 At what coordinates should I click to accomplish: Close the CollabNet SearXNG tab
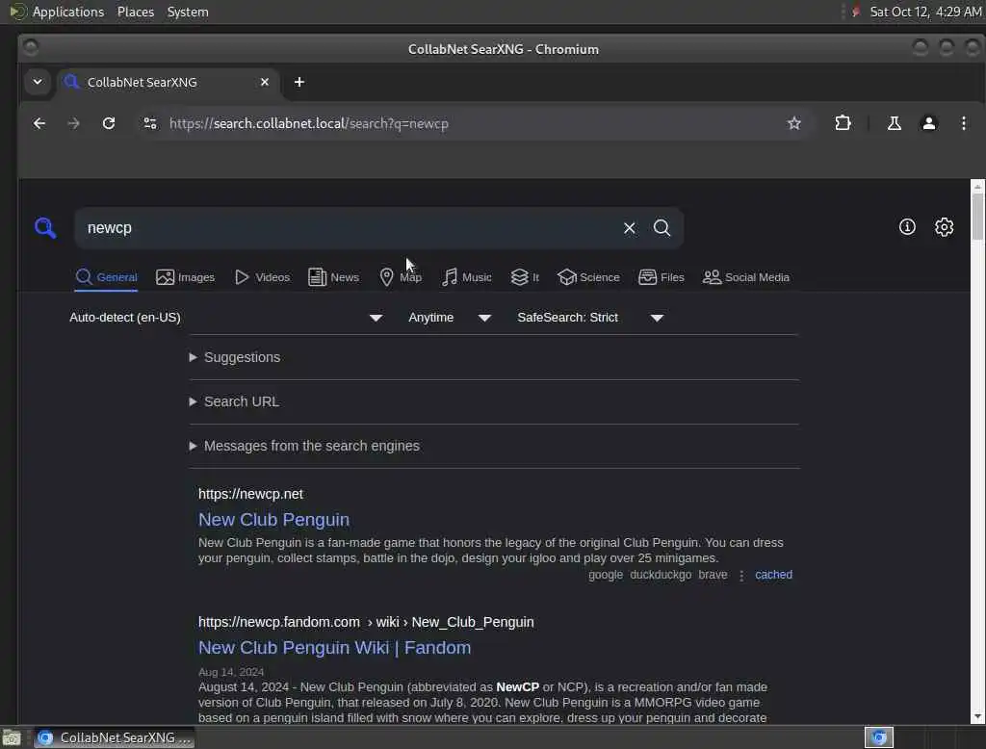[264, 83]
